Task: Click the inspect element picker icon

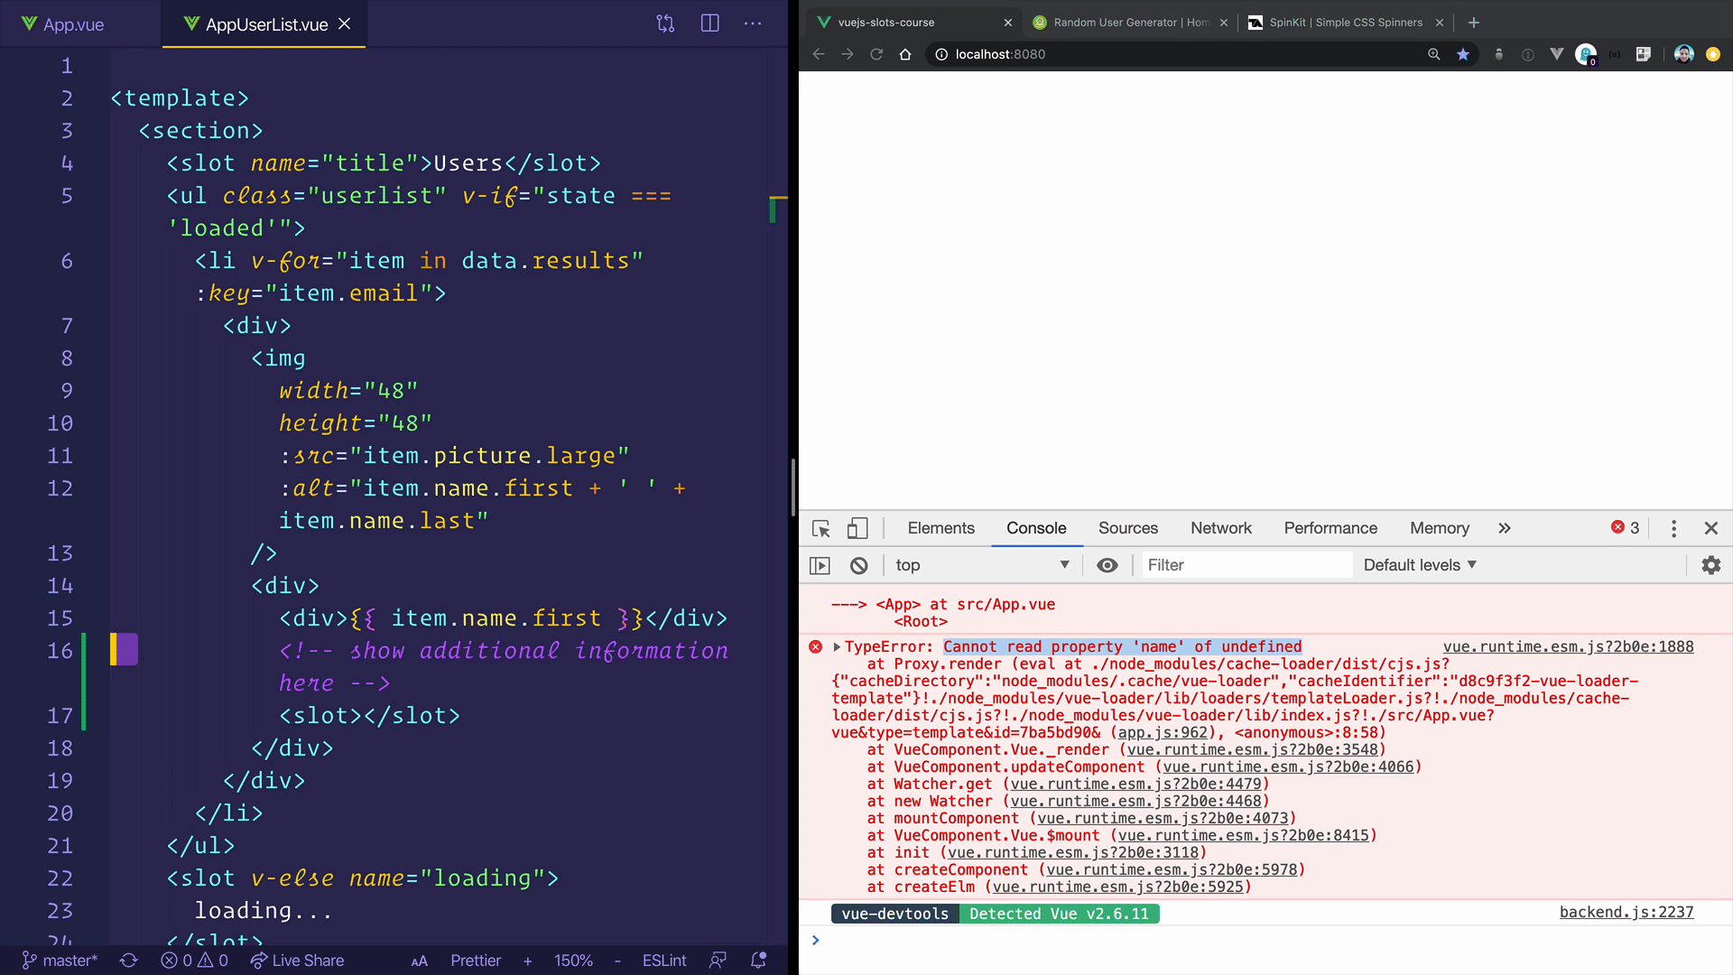Action: coord(820,529)
